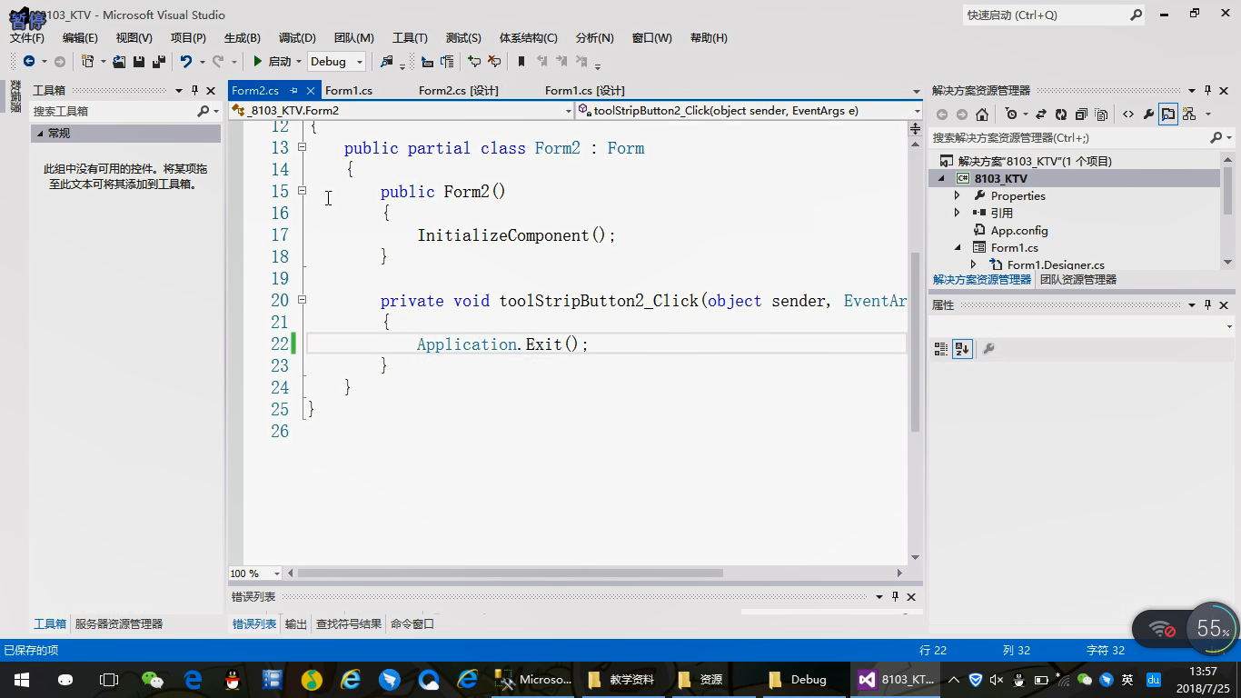Toggle Categorized view in the 属性 panel
This screenshot has width=1241, height=698.
point(941,348)
